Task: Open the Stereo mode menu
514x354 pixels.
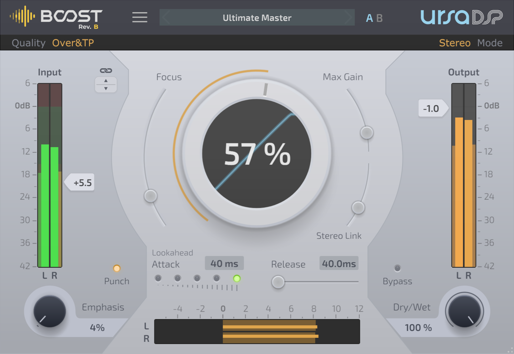Action: pyautogui.click(x=454, y=43)
